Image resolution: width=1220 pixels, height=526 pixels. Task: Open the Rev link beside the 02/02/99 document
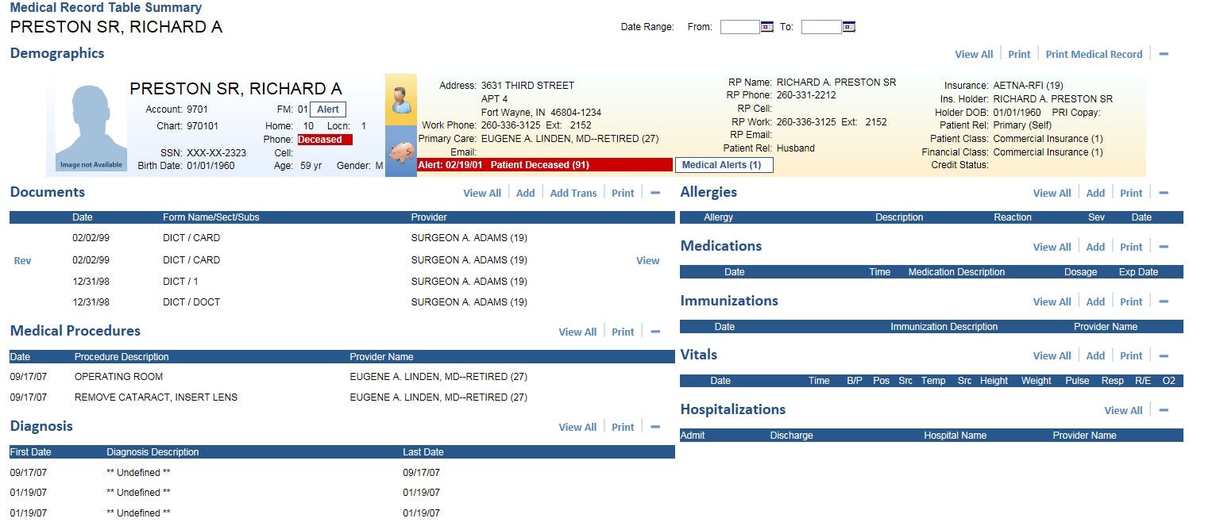coord(22,260)
